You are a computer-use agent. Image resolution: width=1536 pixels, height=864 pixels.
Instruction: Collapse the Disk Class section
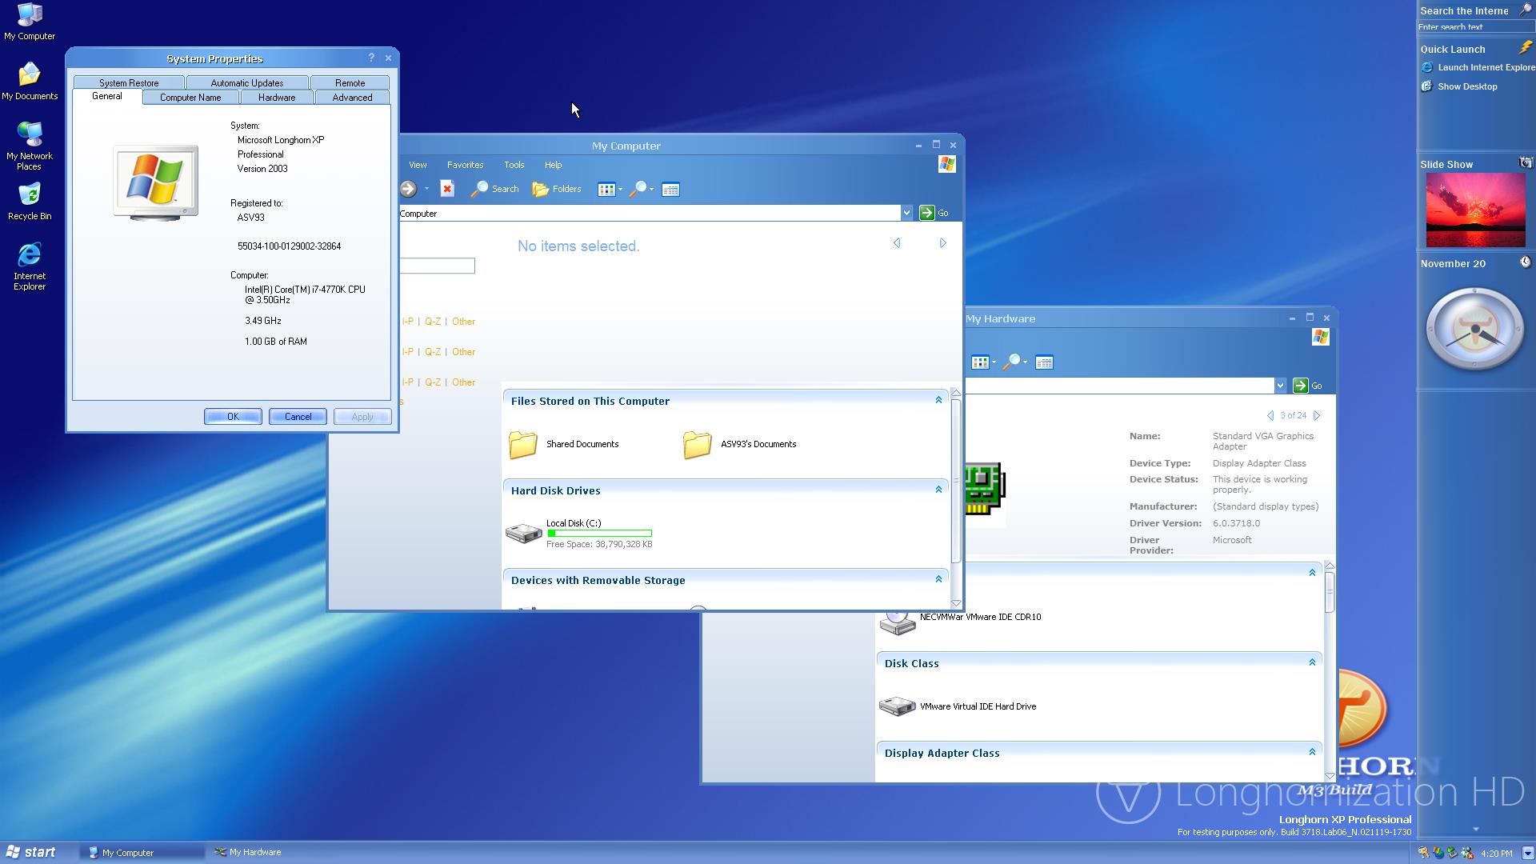[x=1312, y=662]
